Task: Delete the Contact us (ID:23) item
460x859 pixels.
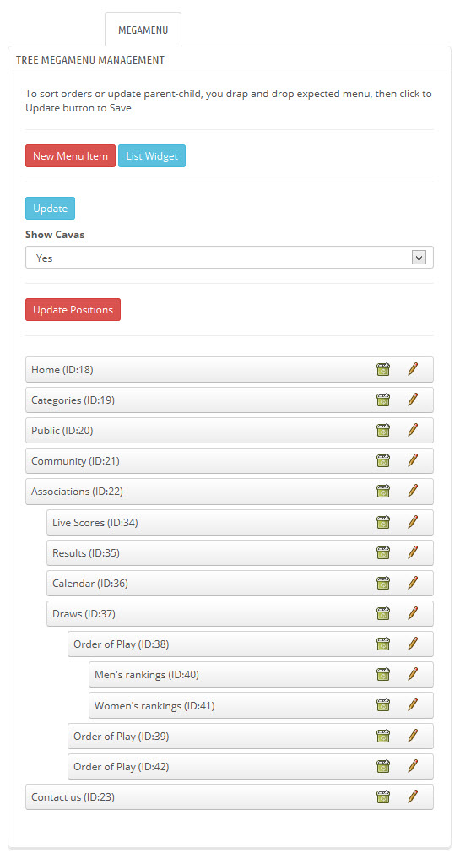Action: tap(383, 797)
